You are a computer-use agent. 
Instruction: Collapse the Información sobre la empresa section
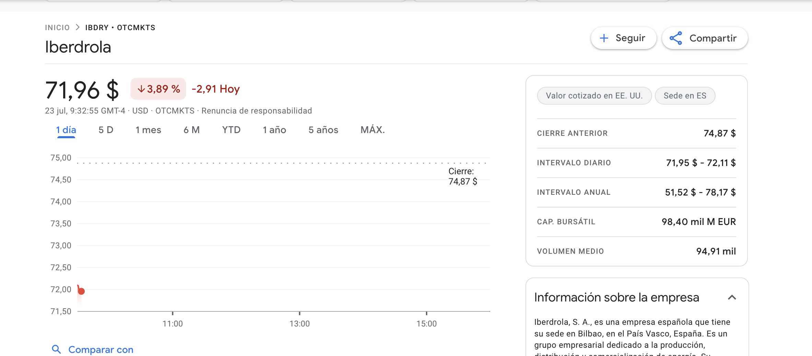[x=732, y=297]
